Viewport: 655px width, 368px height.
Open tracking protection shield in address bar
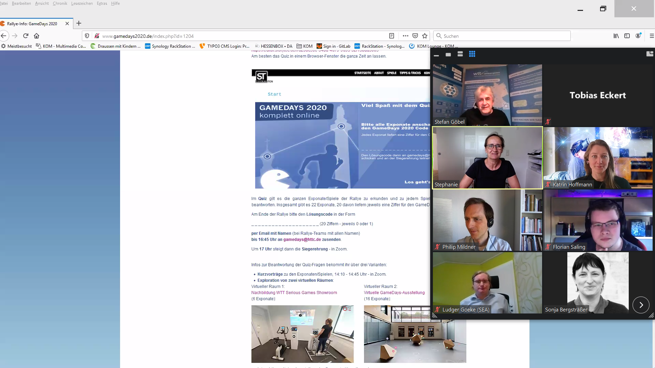click(87, 36)
